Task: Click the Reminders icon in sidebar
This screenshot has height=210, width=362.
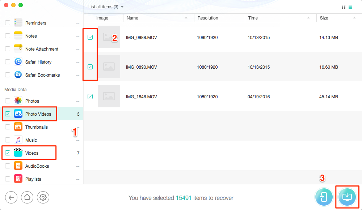Action: point(18,23)
